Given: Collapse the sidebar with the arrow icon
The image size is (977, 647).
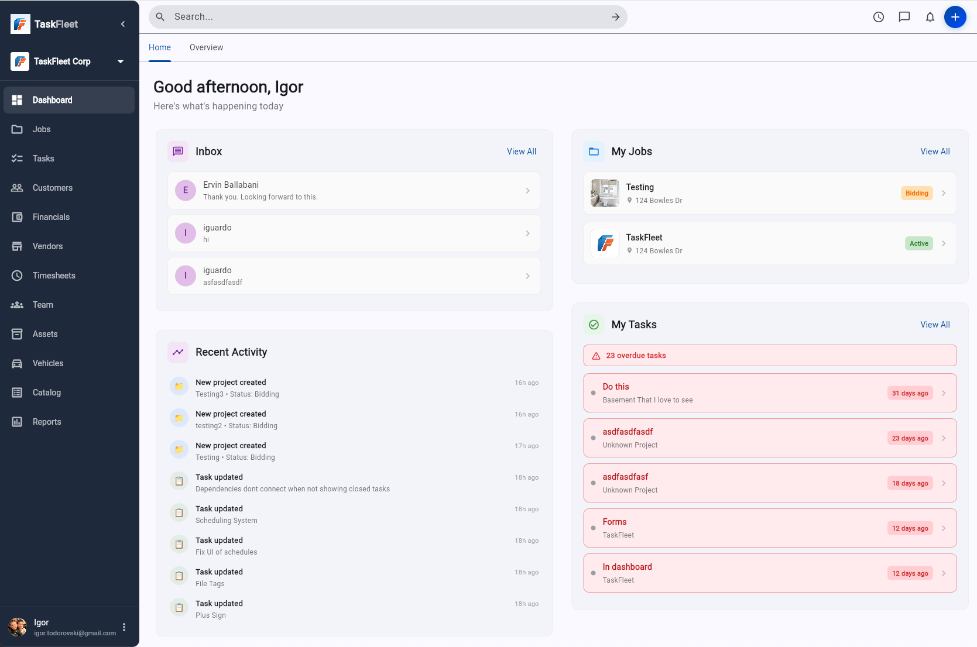Looking at the screenshot, I should [123, 24].
